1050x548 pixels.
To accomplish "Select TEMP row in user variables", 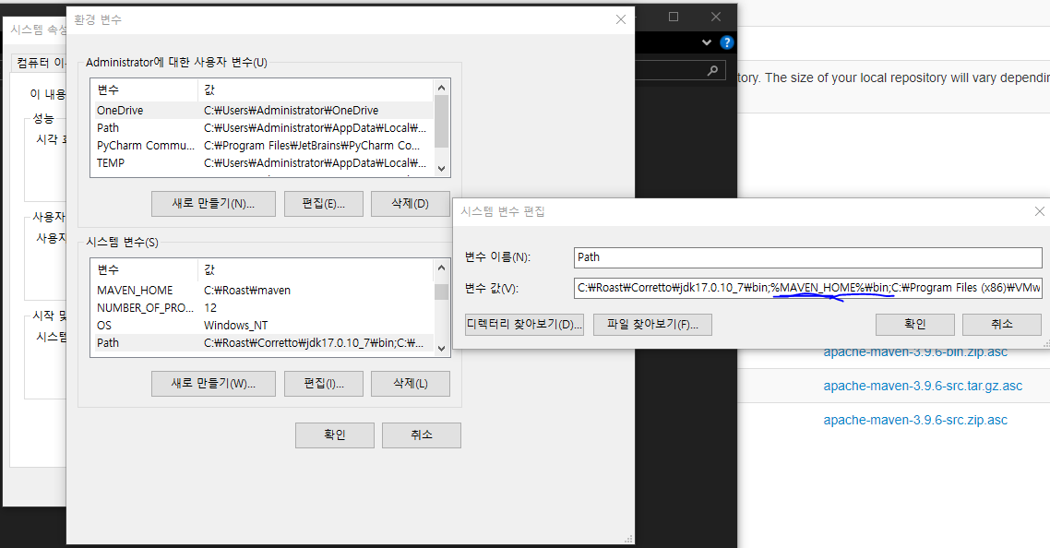I will [262, 162].
